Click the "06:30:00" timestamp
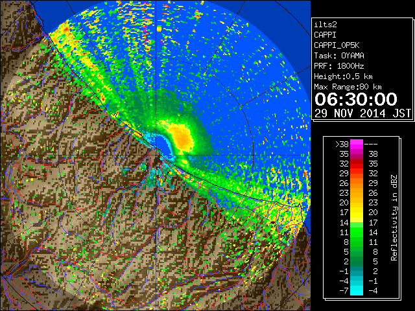The width and height of the screenshot is (415, 311). pos(356,99)
